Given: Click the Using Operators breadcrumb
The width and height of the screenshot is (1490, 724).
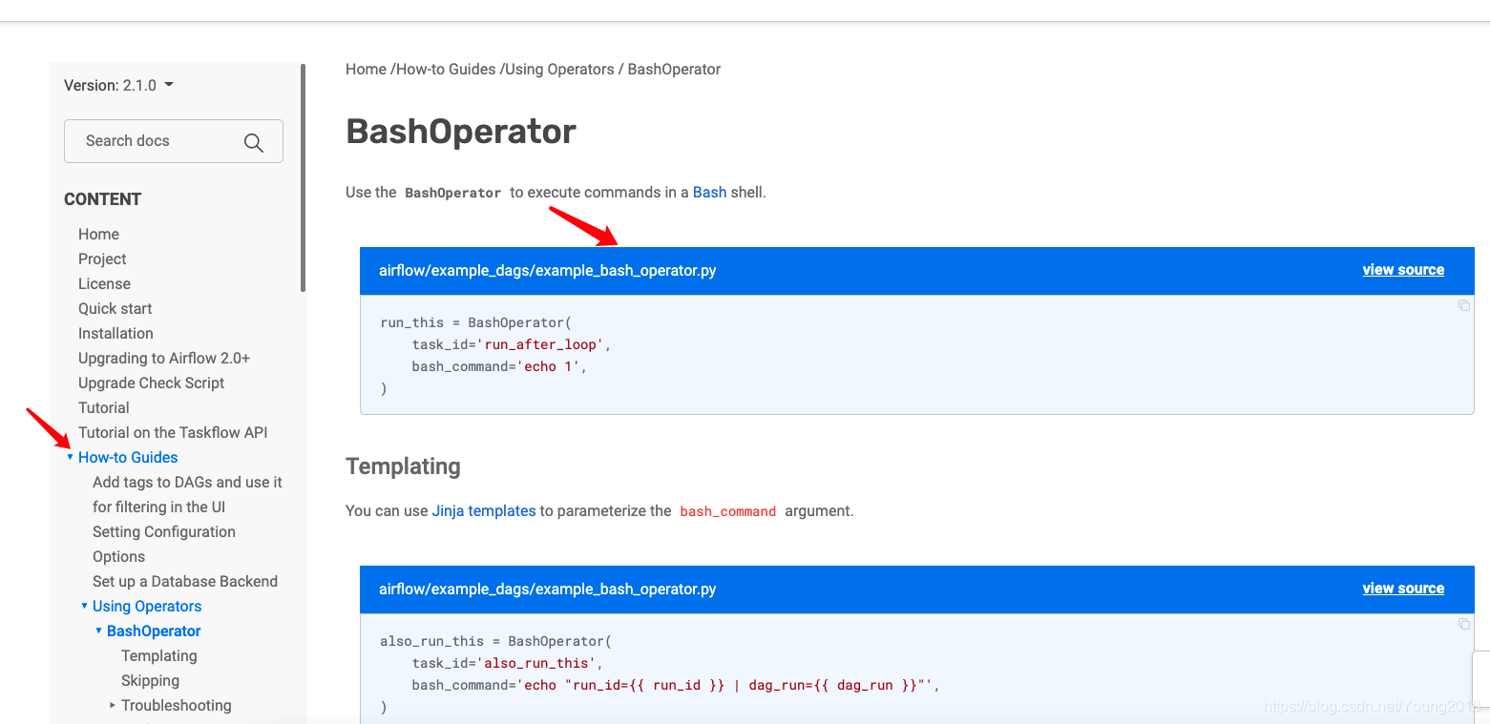Looking at the screenshot, I should point(559,69).
